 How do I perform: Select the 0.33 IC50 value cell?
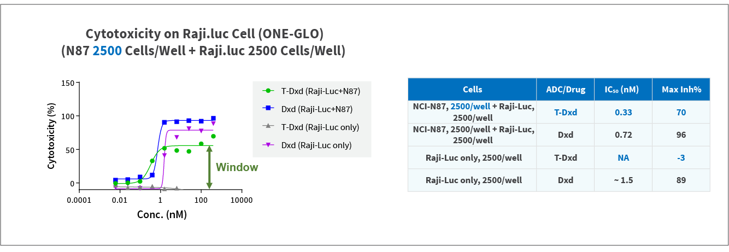623,112
